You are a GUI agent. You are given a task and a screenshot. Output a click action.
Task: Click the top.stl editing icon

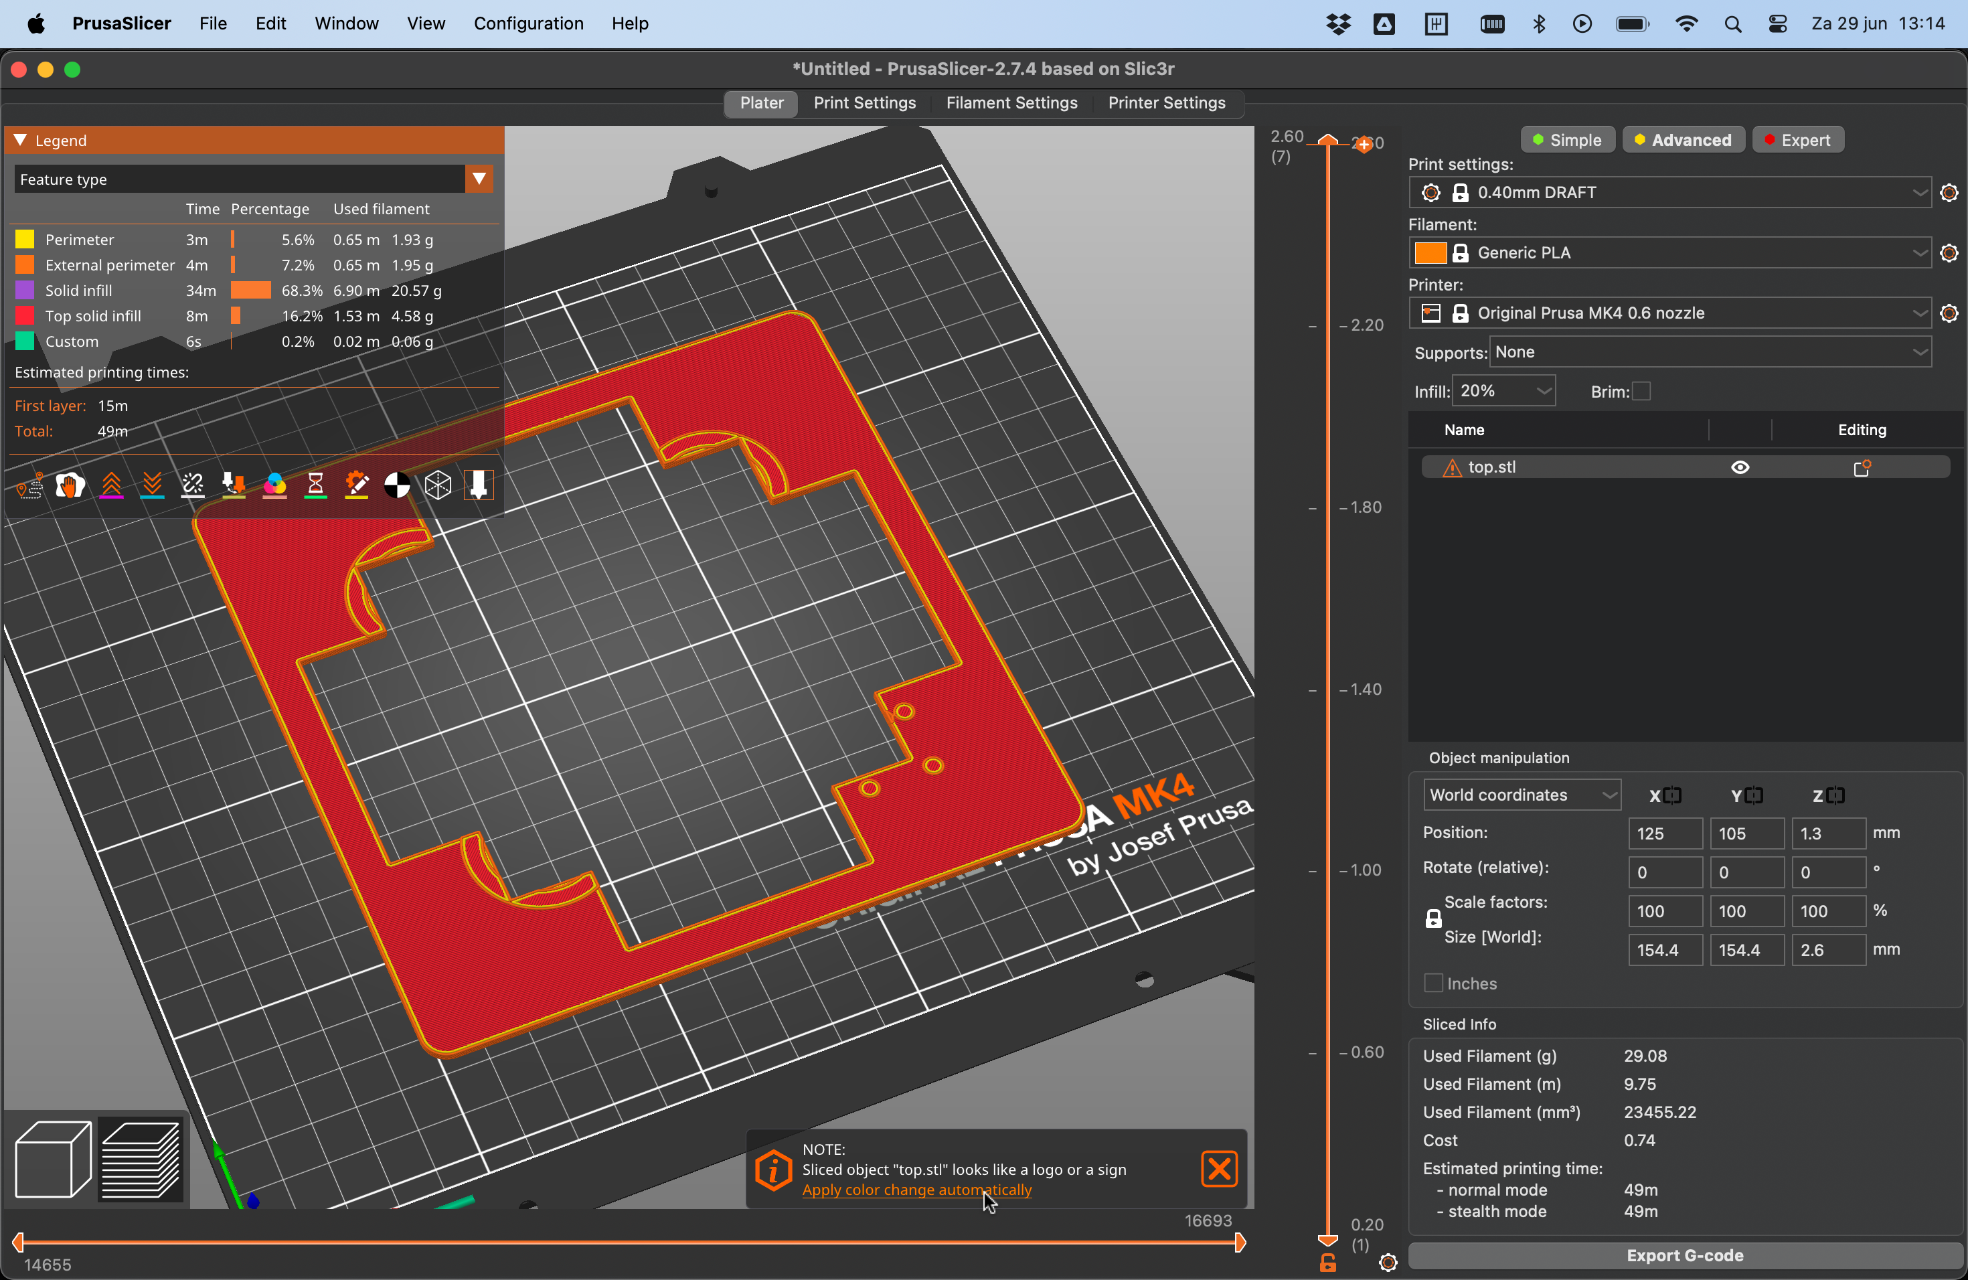pyautogui.click(x=1862, y=468)
